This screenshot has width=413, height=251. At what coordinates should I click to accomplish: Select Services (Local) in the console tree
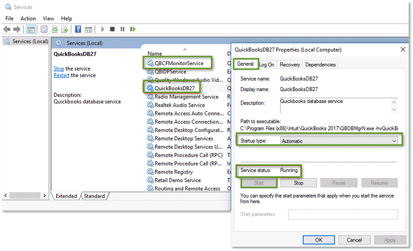(26, 42)
